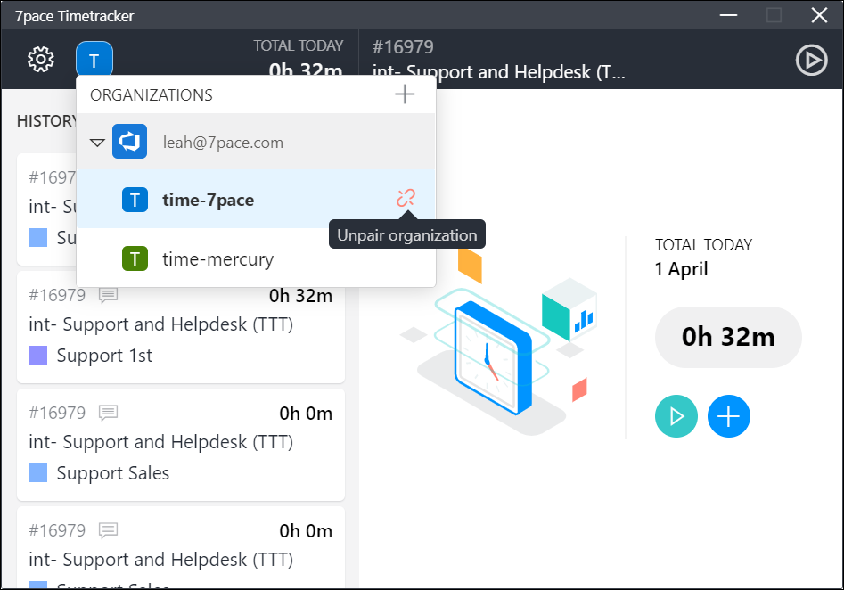
Task: Collapse the leah@7pace.com account
Action: click(97, 143)
